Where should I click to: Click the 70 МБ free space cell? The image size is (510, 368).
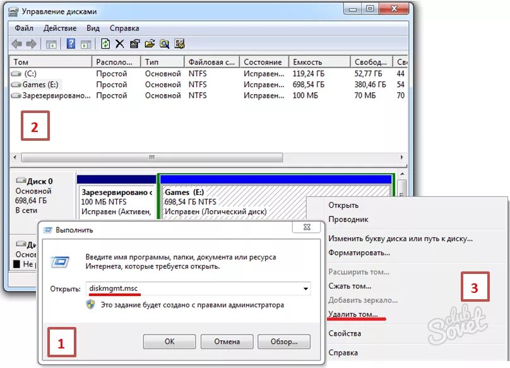click(365, 96)
